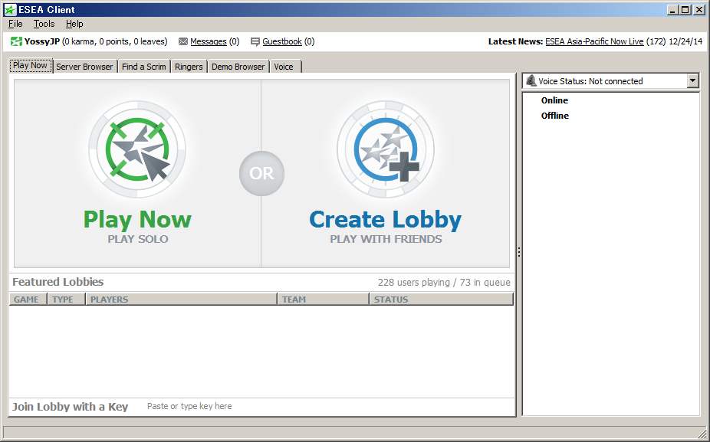Sort lobbies by TEAM column header
The image size is (710, 442).
click(x=324, y=299)
